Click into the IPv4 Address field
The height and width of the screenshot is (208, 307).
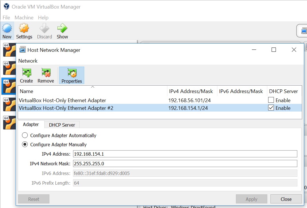point(185,154)
